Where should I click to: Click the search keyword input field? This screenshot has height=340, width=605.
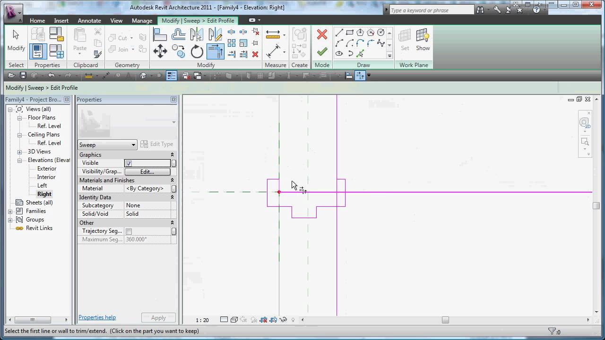click(x=432, y=10)
